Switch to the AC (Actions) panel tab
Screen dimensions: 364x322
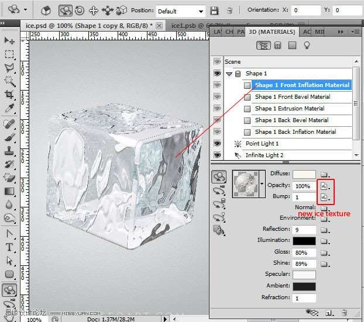click(x=307, y=32)
